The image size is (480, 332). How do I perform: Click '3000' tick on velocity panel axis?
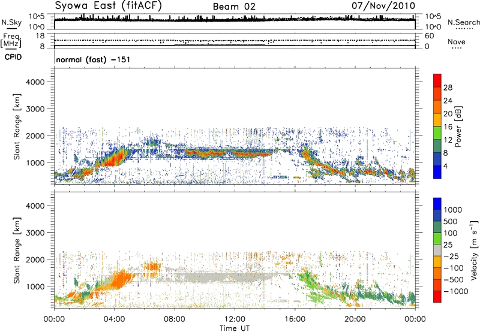click(x=35, y=233)
